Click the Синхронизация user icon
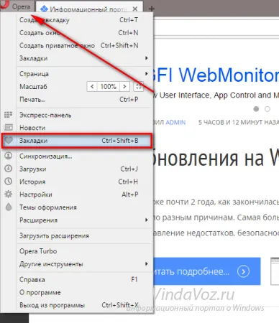279x323 pixels. click(9, 156)
